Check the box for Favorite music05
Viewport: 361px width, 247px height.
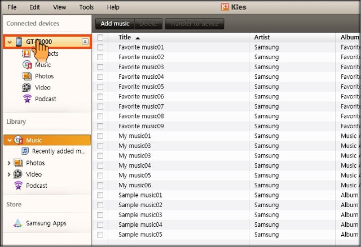tap(100, 87)
